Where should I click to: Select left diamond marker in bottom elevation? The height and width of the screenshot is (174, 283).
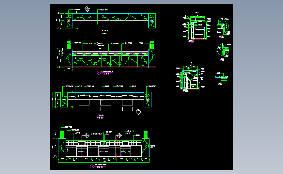(86, 135)
